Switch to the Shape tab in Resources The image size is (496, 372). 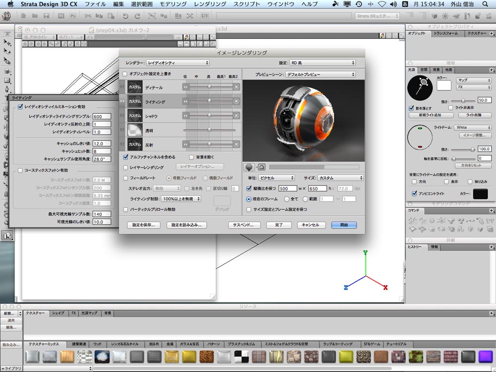[58, 313]
